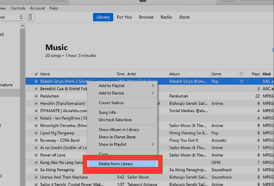Select the Kung Ako Na Lang Sana song
Viewport: 274px width, 186px height.
pos(61,162)
